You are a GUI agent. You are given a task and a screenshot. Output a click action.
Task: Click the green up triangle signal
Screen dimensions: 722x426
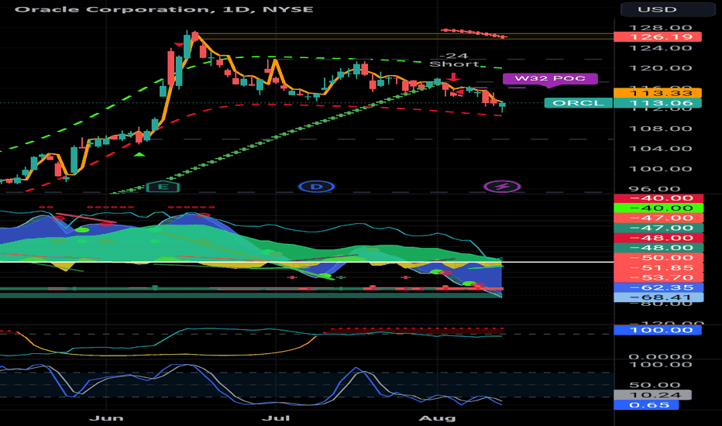(x=139, y=155)
